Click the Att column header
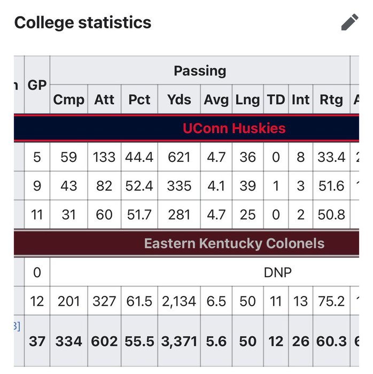Screen dimensions: 373x374 click(x=104, y=100)
